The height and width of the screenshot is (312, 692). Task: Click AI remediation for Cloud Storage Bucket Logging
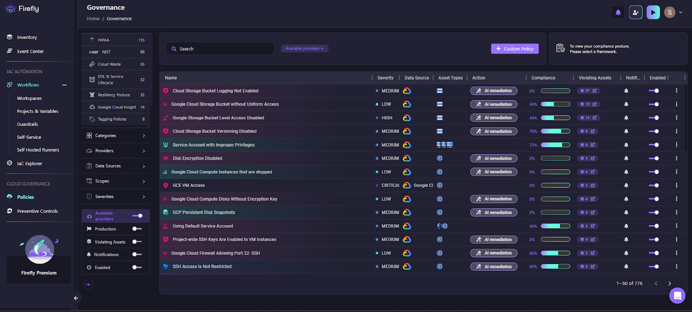493,91
